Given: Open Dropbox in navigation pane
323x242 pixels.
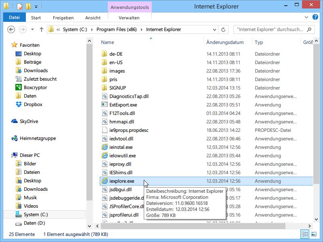Looking at the screenshot, I should tap(33, 104).
